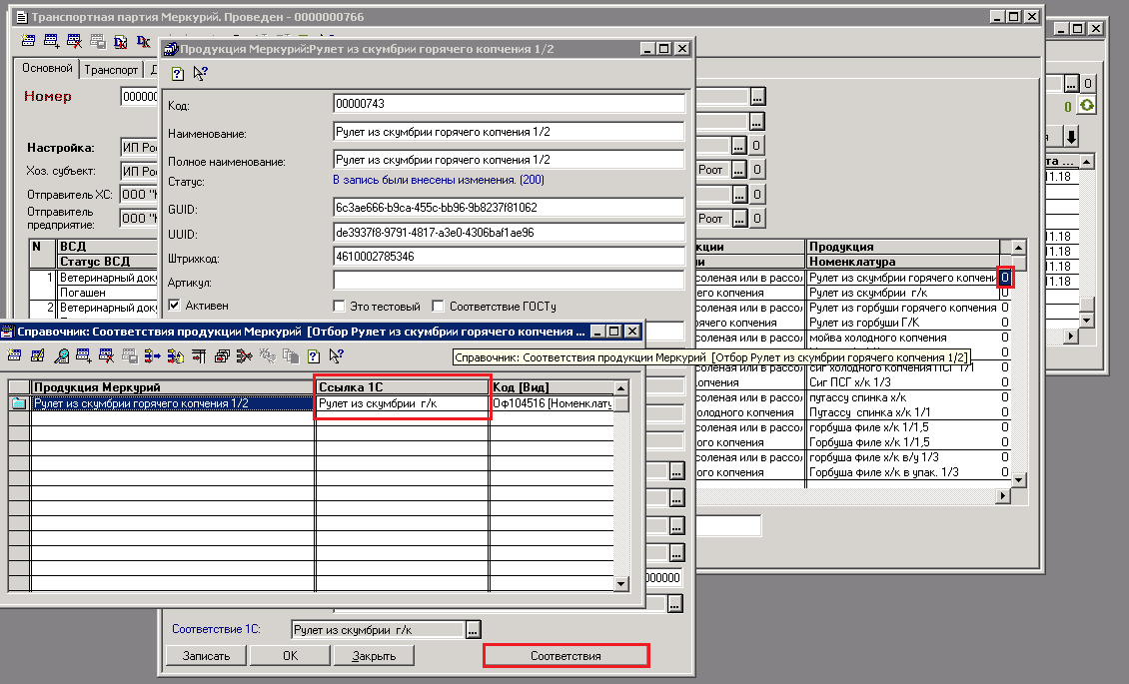Click the 'Оф104516' code cell
1129x684 pixels.
pyautogui.click(x=552, y=403)
